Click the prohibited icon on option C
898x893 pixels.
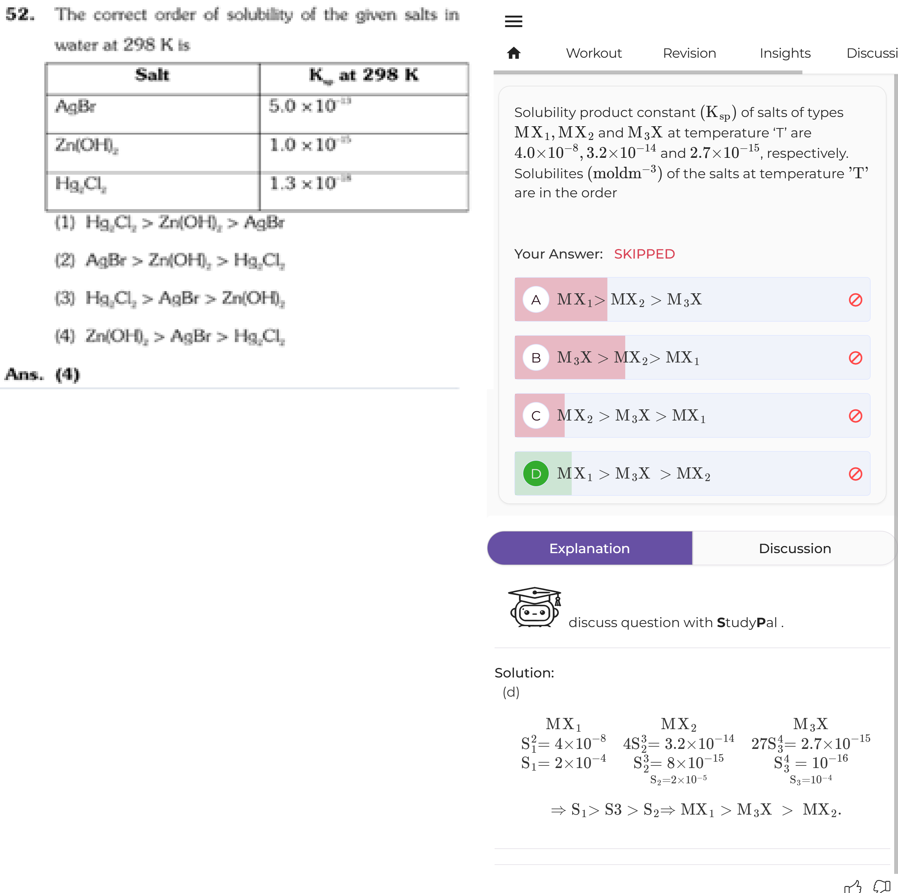(x=855, y=416)
